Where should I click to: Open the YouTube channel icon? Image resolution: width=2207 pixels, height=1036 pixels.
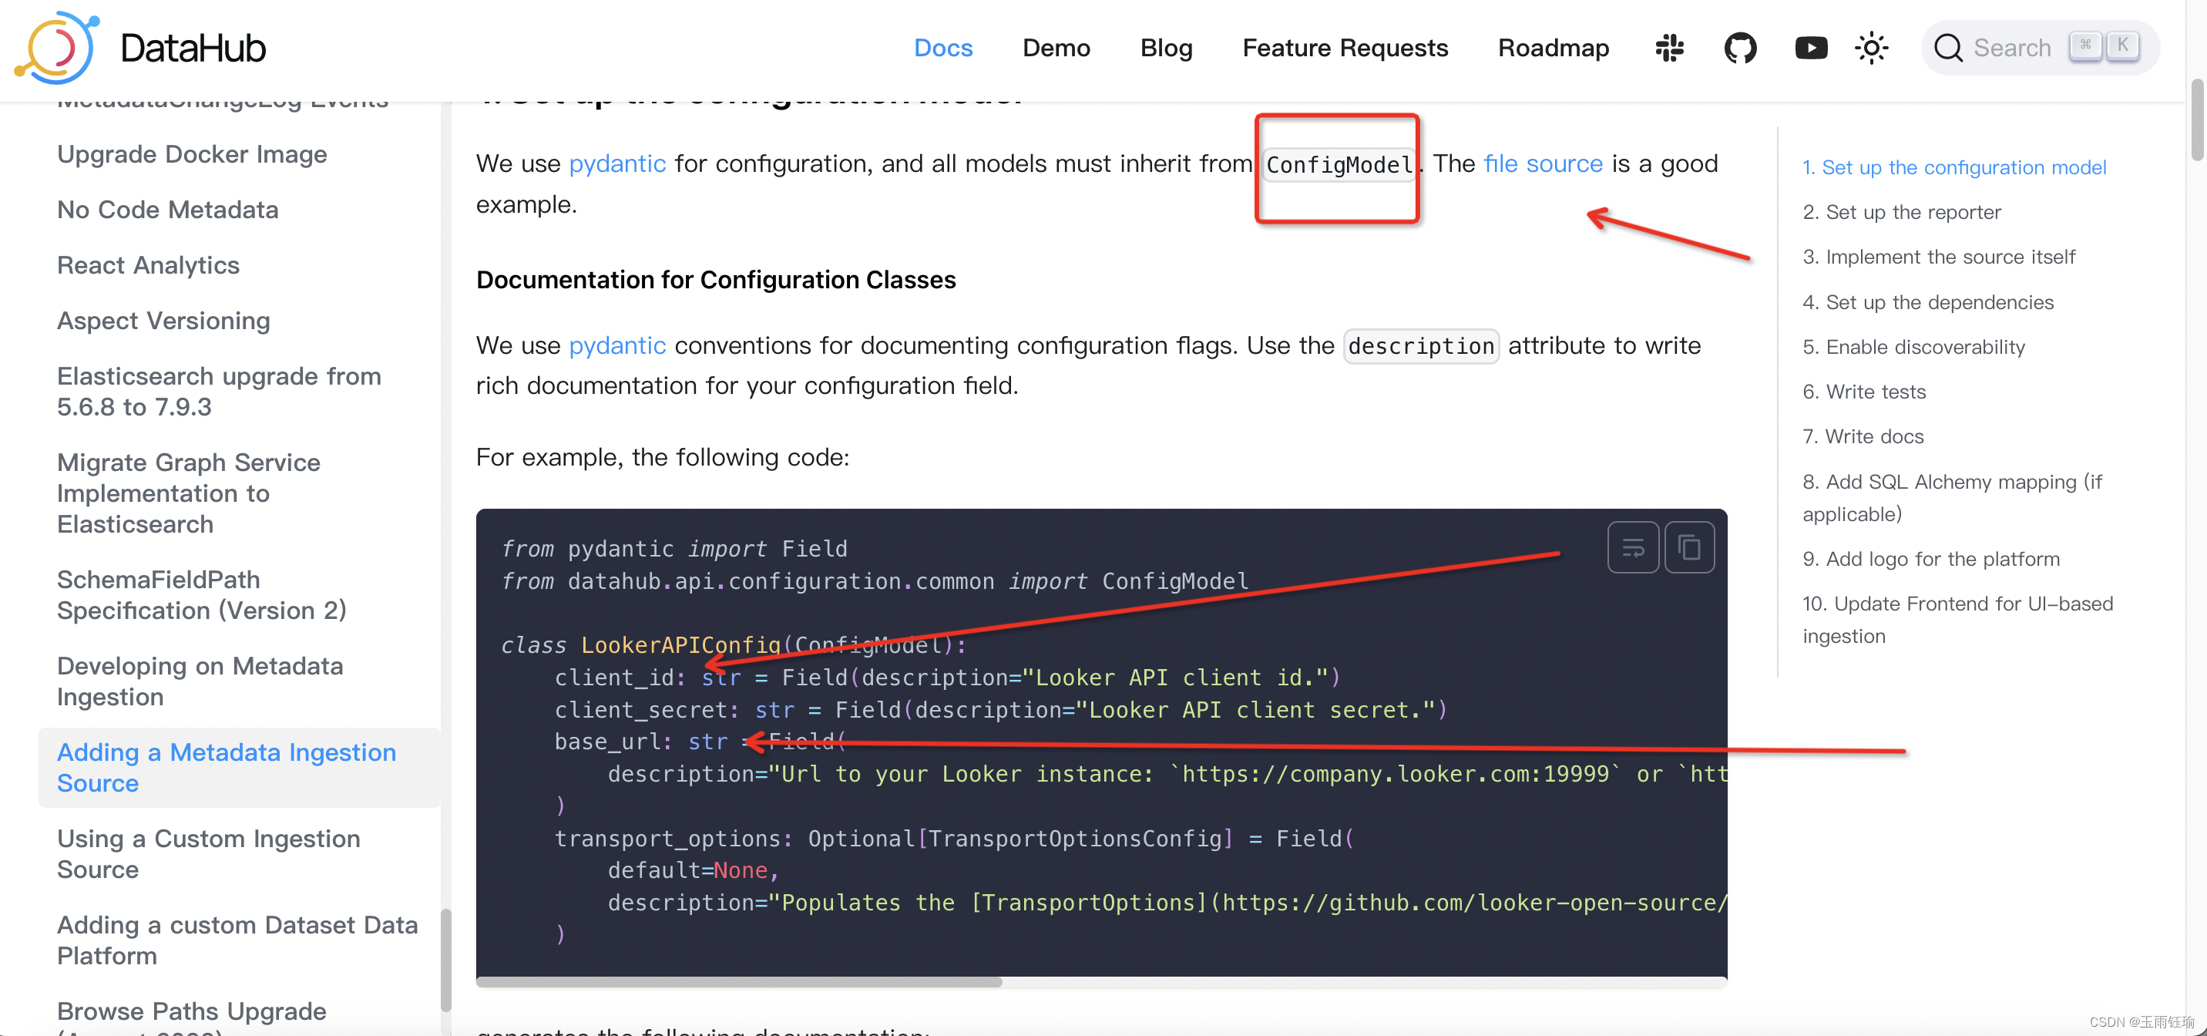pos(1810,48)
